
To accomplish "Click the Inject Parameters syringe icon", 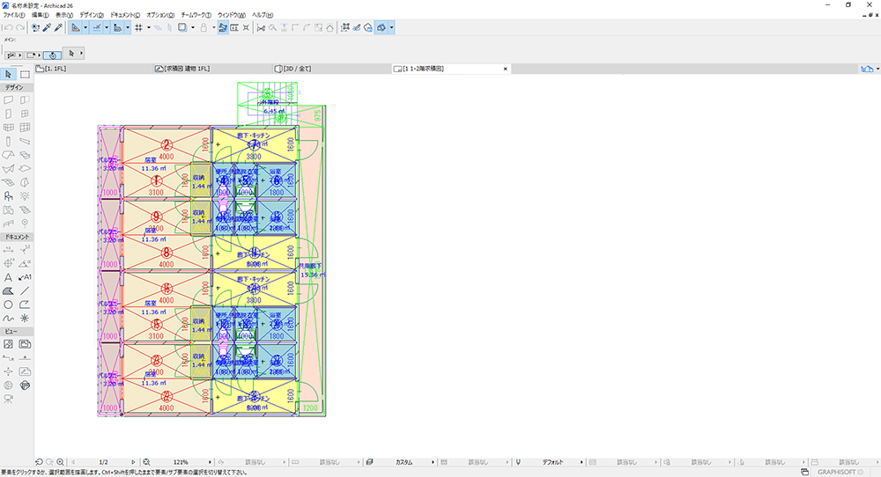I will (x=58, y=27).
